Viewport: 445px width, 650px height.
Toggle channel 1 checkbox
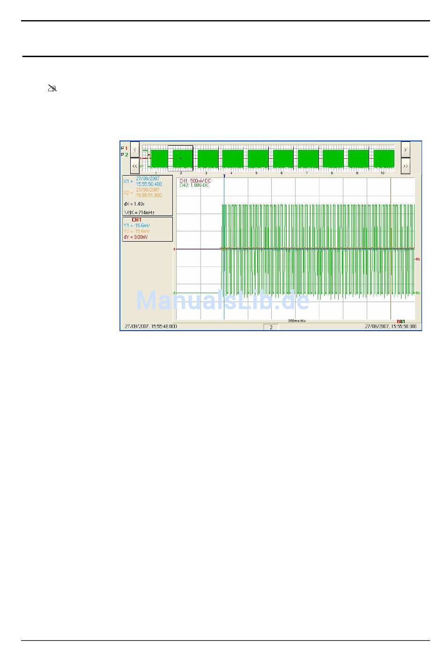[x=123, y=148]
